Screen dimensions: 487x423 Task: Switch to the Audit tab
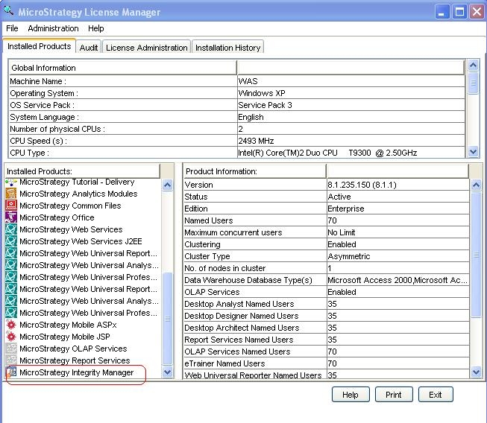coord(89,48)
